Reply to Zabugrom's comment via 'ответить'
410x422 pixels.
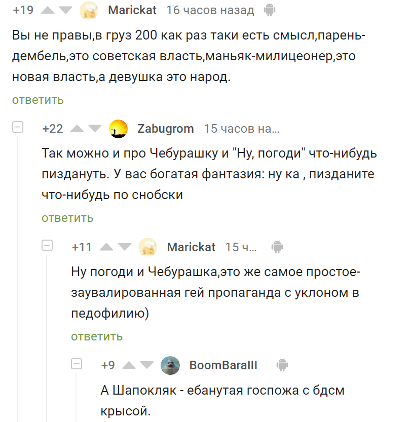pyautogui.click(x=67, y=218)
